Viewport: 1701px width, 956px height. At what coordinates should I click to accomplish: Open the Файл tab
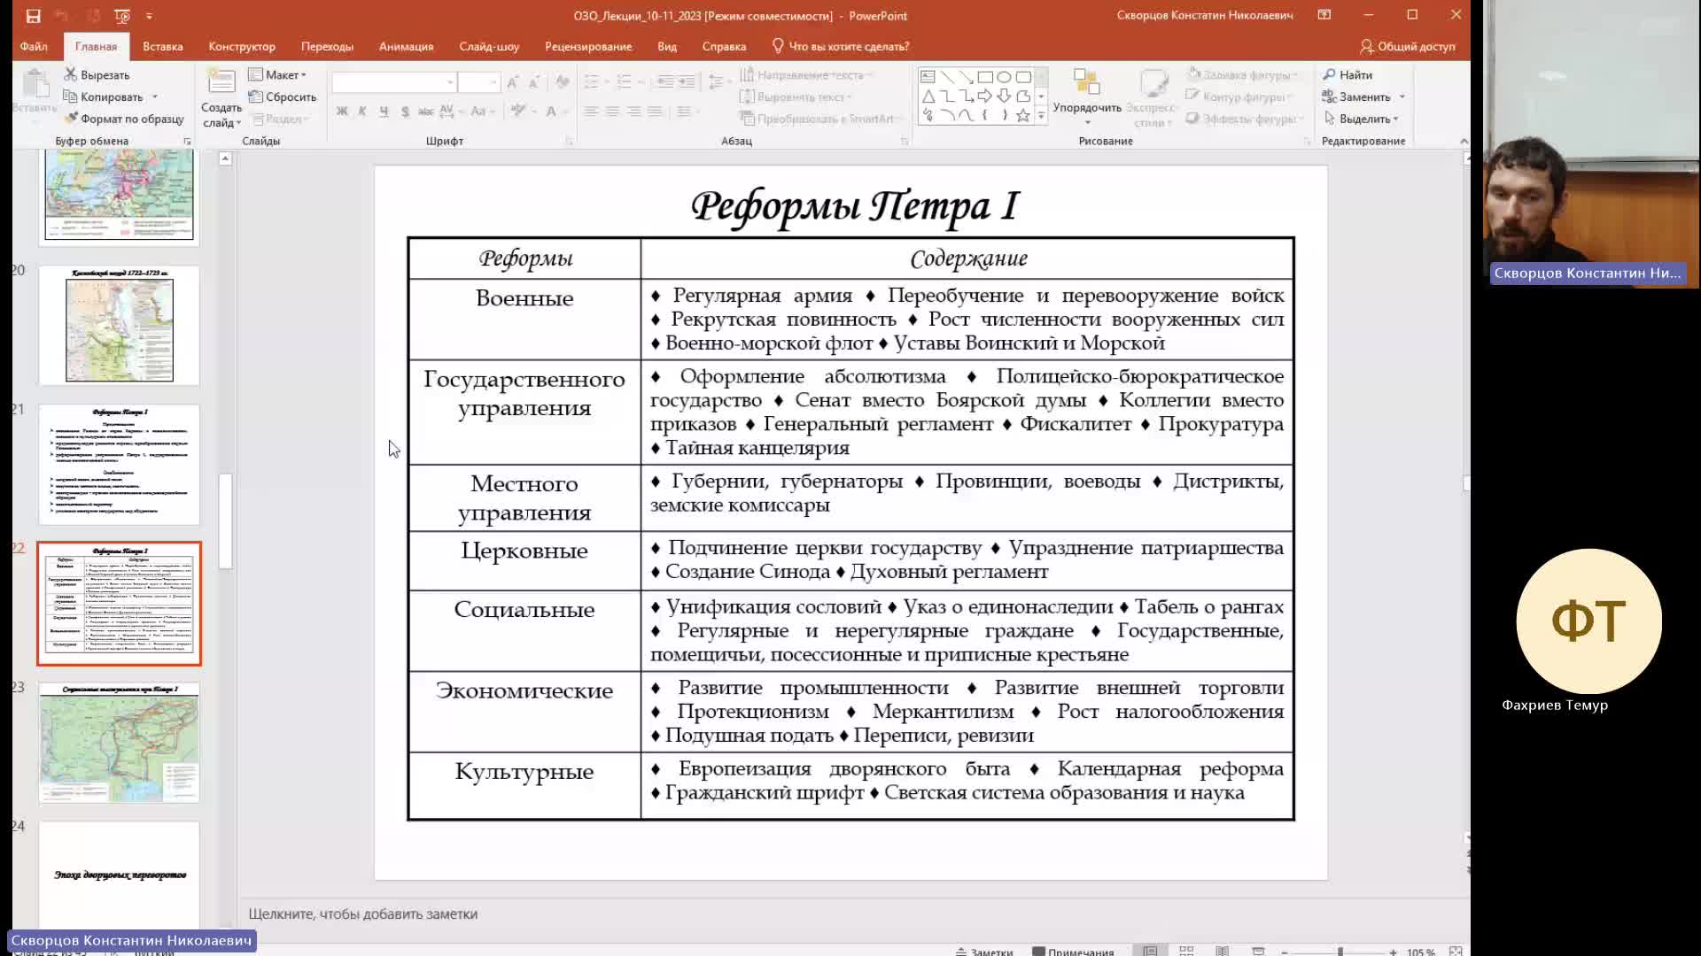34,46
